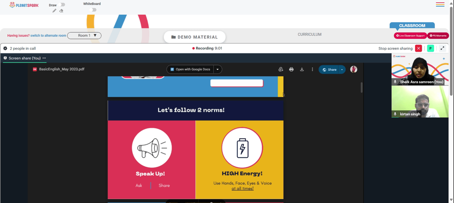This screenshot has height=203, width=454.
Task: Click the green P participant badge
Action: (430, 48)
